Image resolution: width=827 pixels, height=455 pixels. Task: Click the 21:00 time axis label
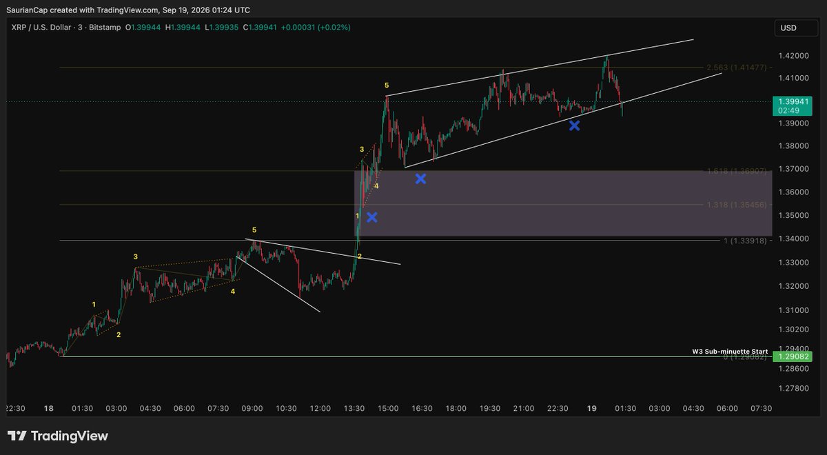(x=524, y=409)
